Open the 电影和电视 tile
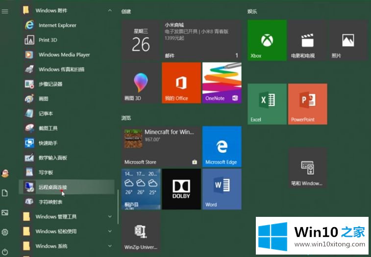 click(308, 40)
